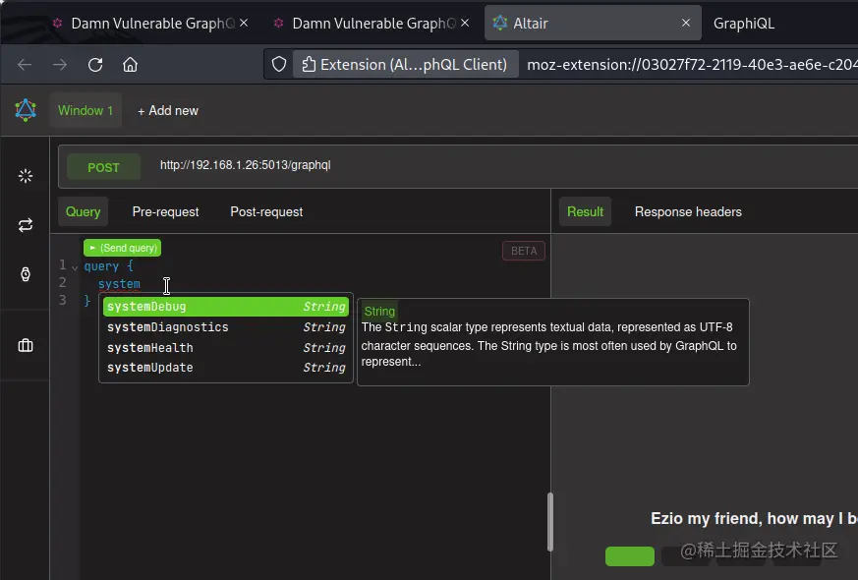
Task: Add a new Altair window
Action: [x=168, y=110]
